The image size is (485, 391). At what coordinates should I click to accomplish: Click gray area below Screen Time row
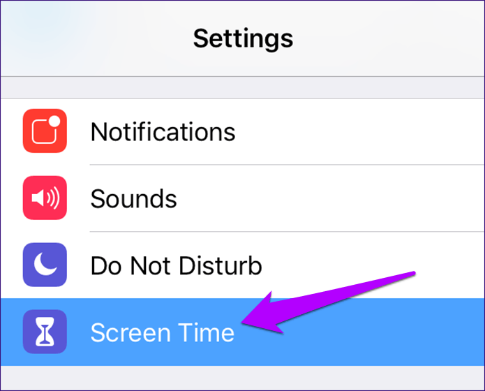tap(243, 378)
